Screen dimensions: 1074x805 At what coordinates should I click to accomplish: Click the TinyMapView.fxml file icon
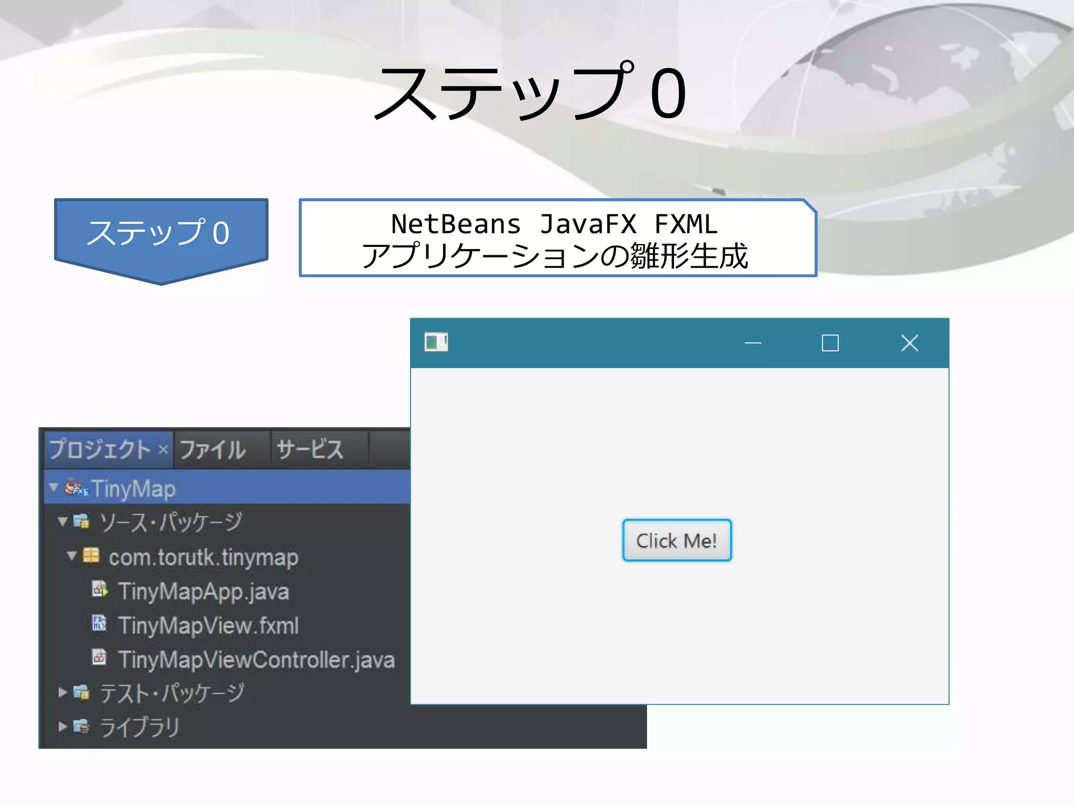click(x=100, y=623)
